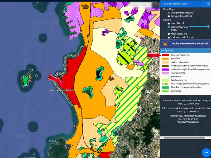The width and height of the screenshot is (211, 158).
Task: Click the Urban Planning opacity slider handle
Action: [x=208, y=27]
